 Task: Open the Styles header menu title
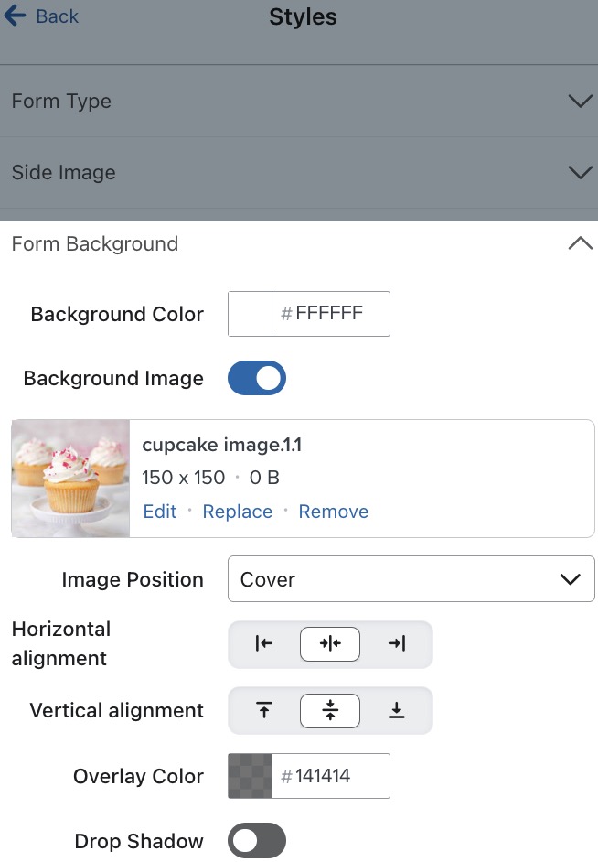(302, 16)
